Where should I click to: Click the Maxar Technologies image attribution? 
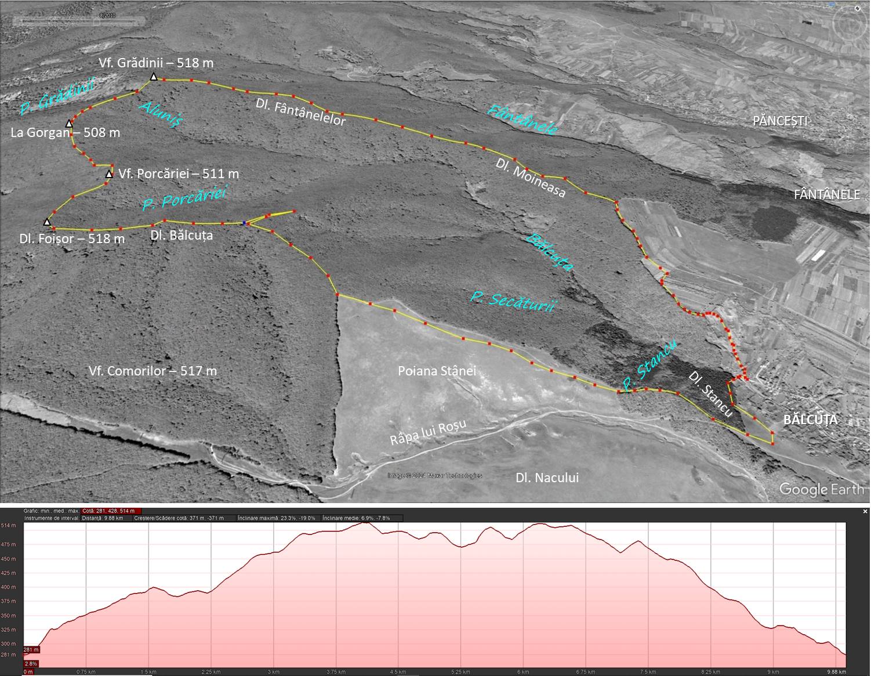435,476
